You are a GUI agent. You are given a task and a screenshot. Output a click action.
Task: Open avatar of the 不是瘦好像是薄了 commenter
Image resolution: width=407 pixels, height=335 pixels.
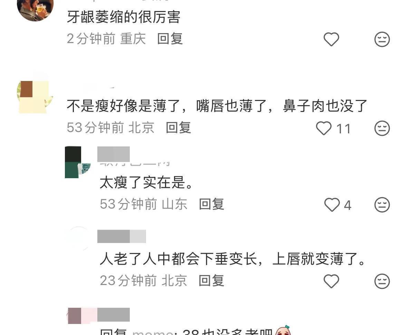35,97
